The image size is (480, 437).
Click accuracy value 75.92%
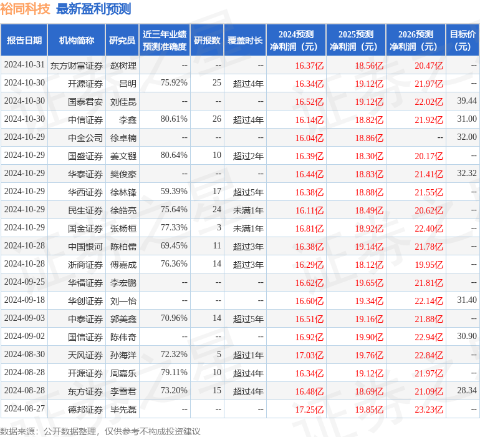(174, 83)
